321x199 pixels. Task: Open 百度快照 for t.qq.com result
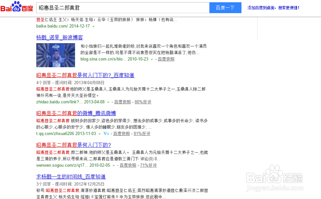122,134
